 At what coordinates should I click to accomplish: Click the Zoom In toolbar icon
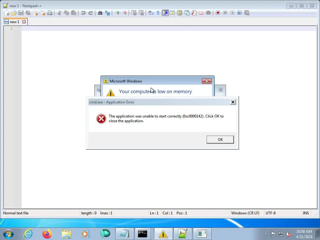(x=117, y=13)
